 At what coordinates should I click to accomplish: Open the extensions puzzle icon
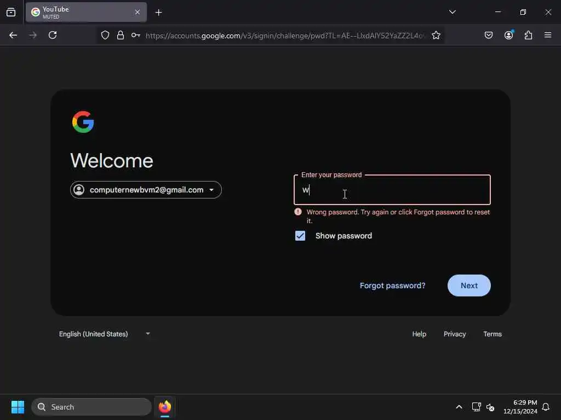pyautogui.click(x=528, y=35)
